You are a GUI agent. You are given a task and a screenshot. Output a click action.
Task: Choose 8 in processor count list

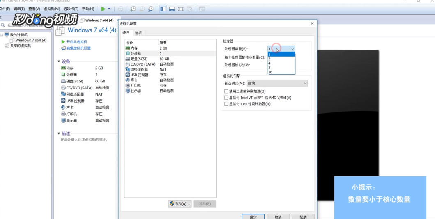point(281,68)
